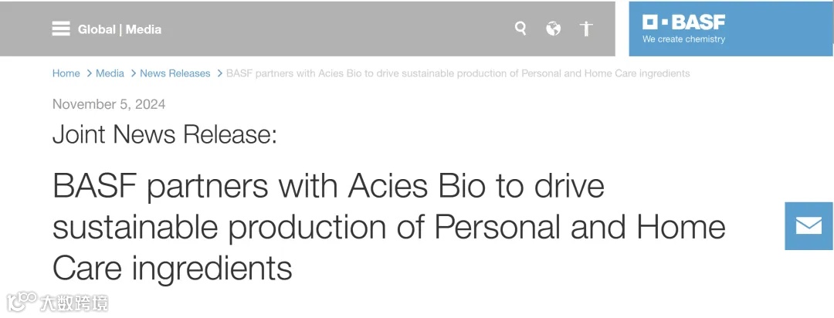The height and width of the screenshot is (318, 834).
Task: Navigate to News Releases breadcrumb link
Action: tap(175, 73)
